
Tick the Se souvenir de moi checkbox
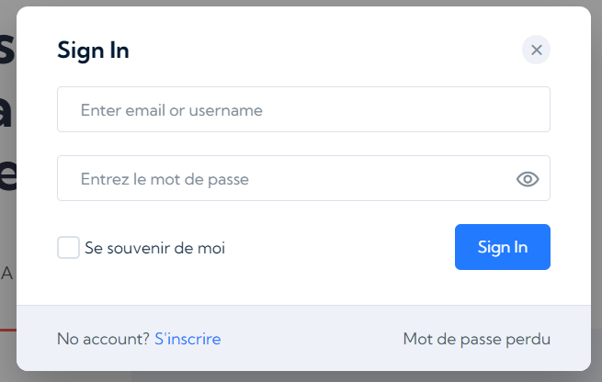pos(68,247)
